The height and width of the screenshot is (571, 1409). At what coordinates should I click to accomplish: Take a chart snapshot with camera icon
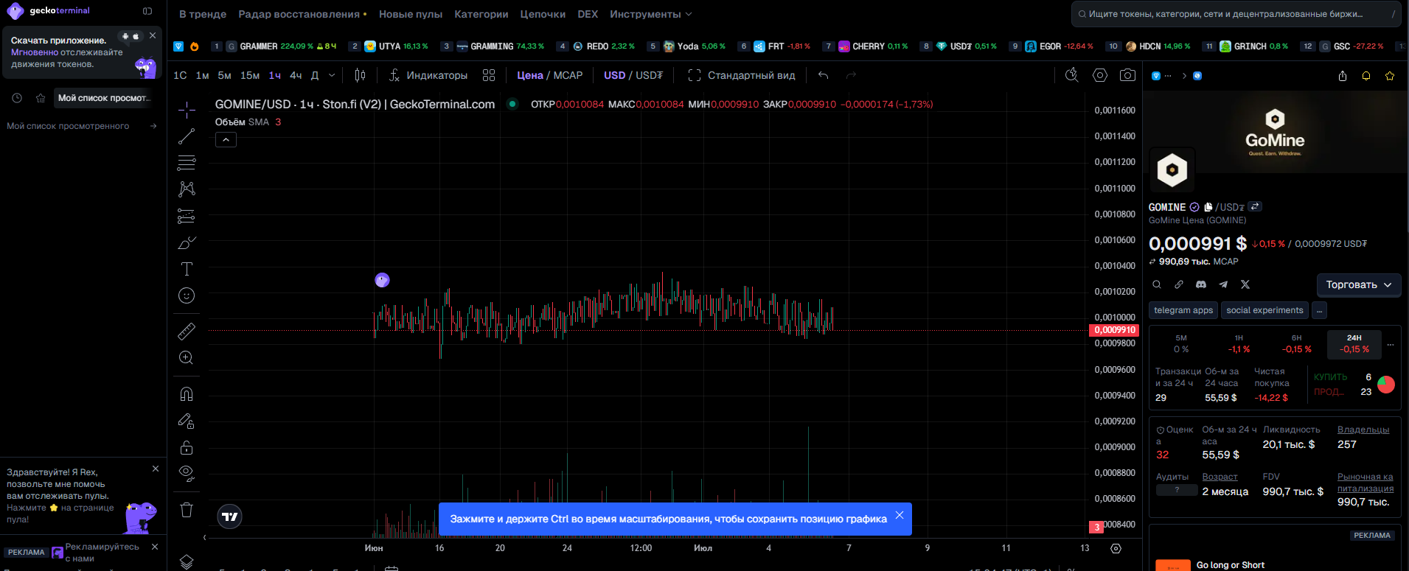(1127, 75)
